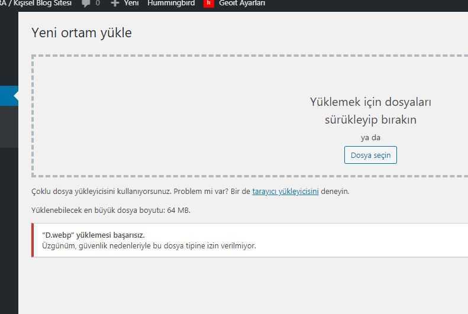Click the güvenlik nedeniyle error description text
Image resolution: width=468 pixels, height=314 pixels.
(x=149, y=246)
